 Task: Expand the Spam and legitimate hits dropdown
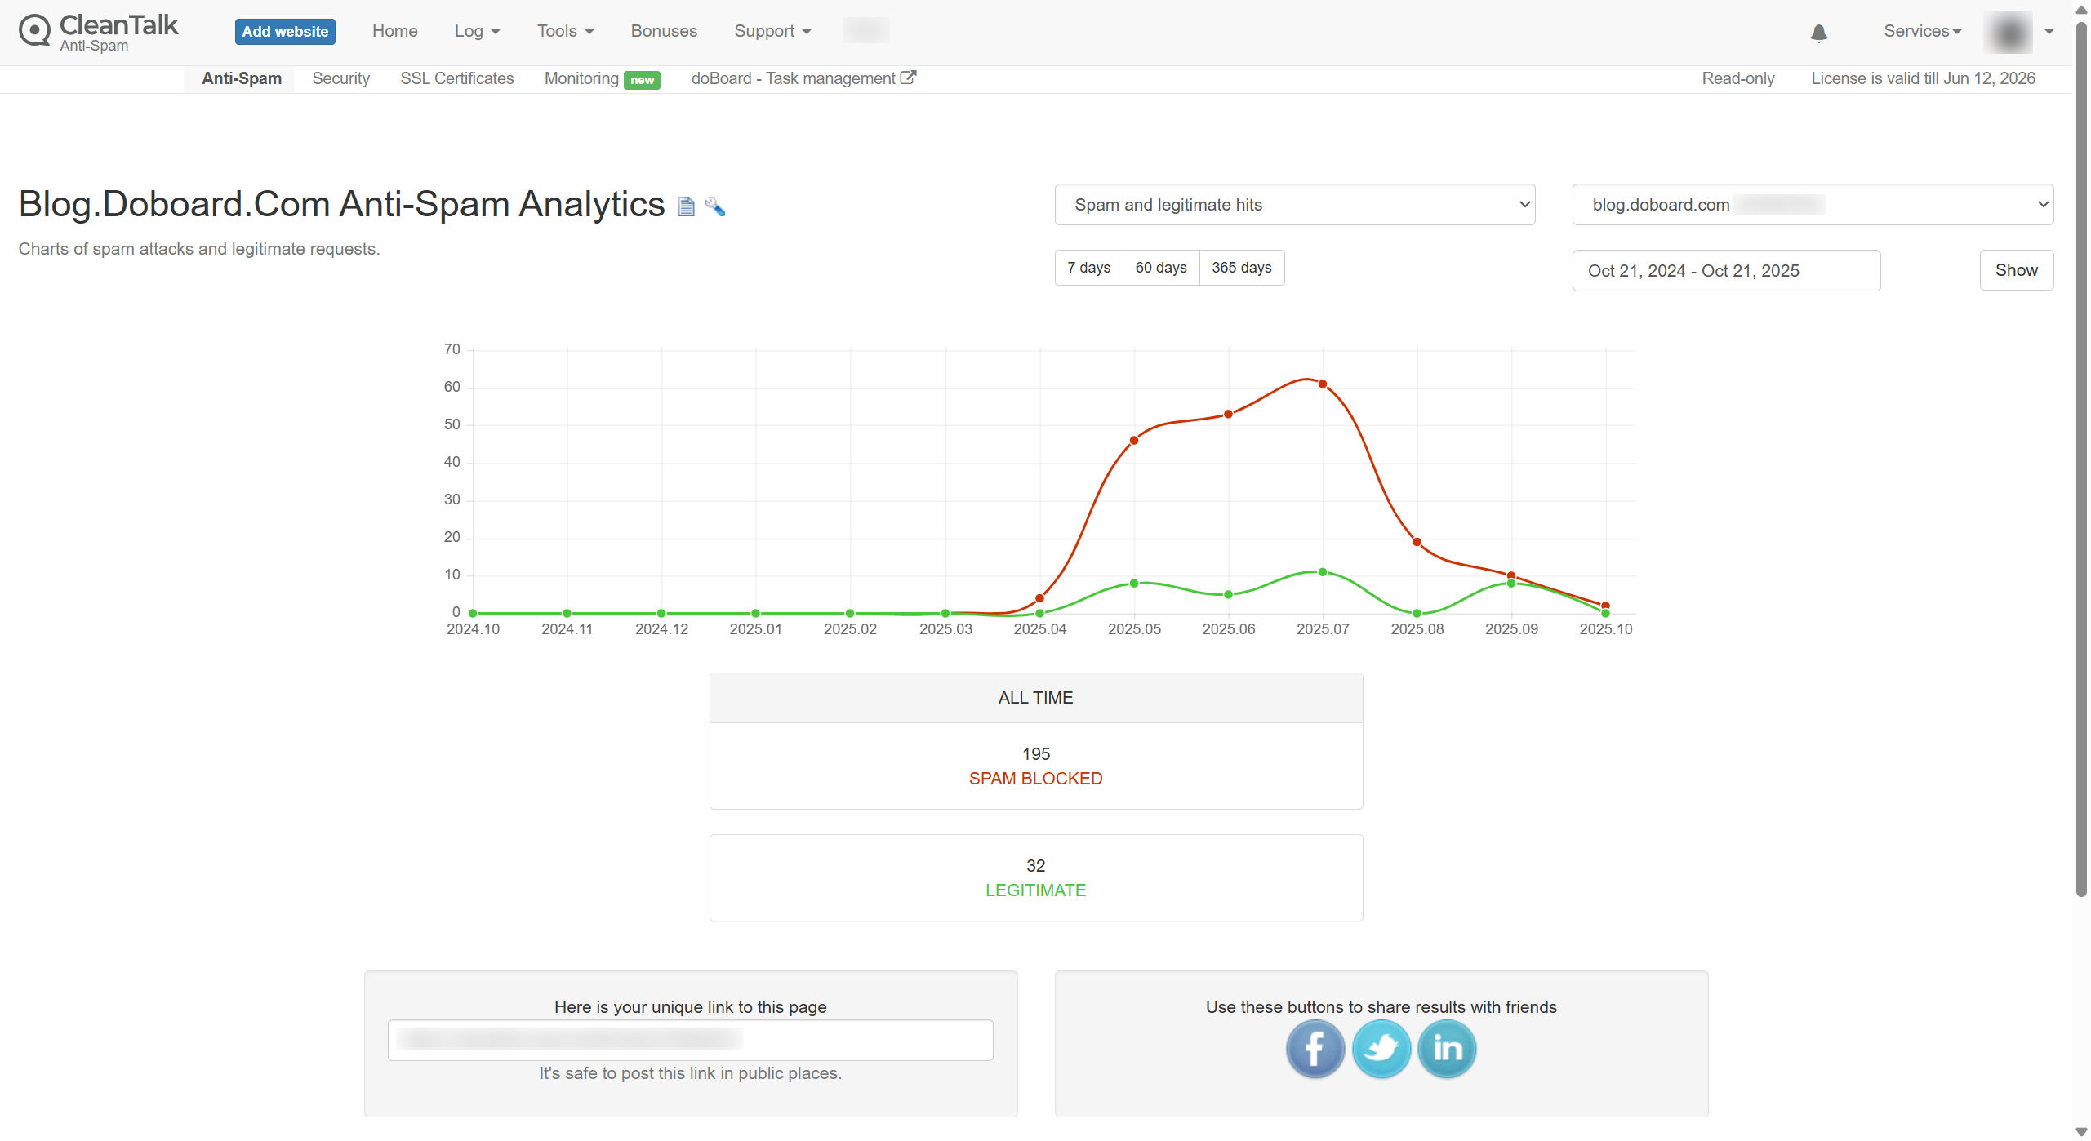[1294, 205]
